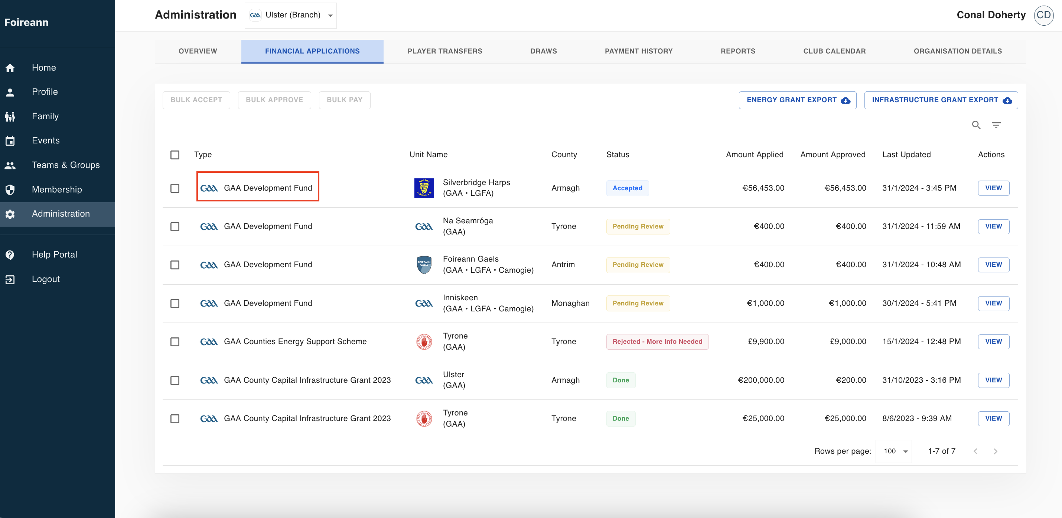Open the Club Calendar tab
This screenshot has width=1062, height=518.
(x=834, y=51)
